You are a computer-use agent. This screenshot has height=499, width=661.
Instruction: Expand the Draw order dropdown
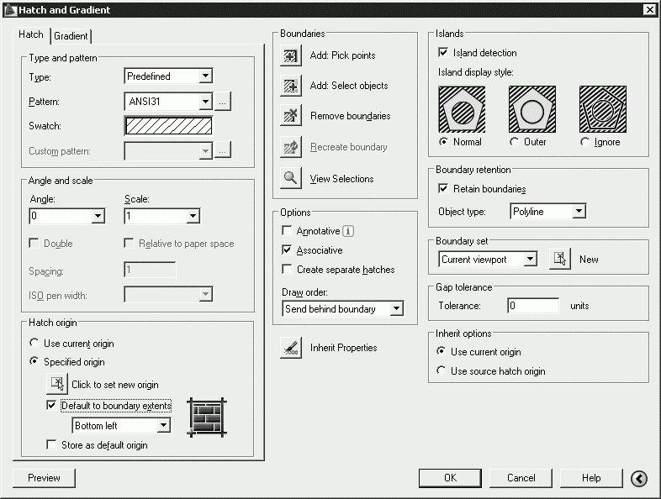click(x=343, y=308)
